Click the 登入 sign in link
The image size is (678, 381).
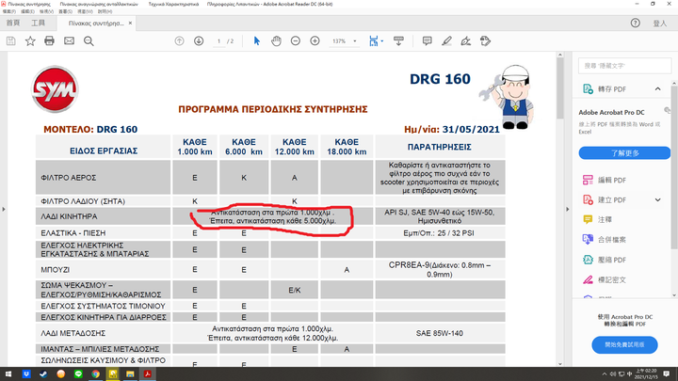click(660, 24)
